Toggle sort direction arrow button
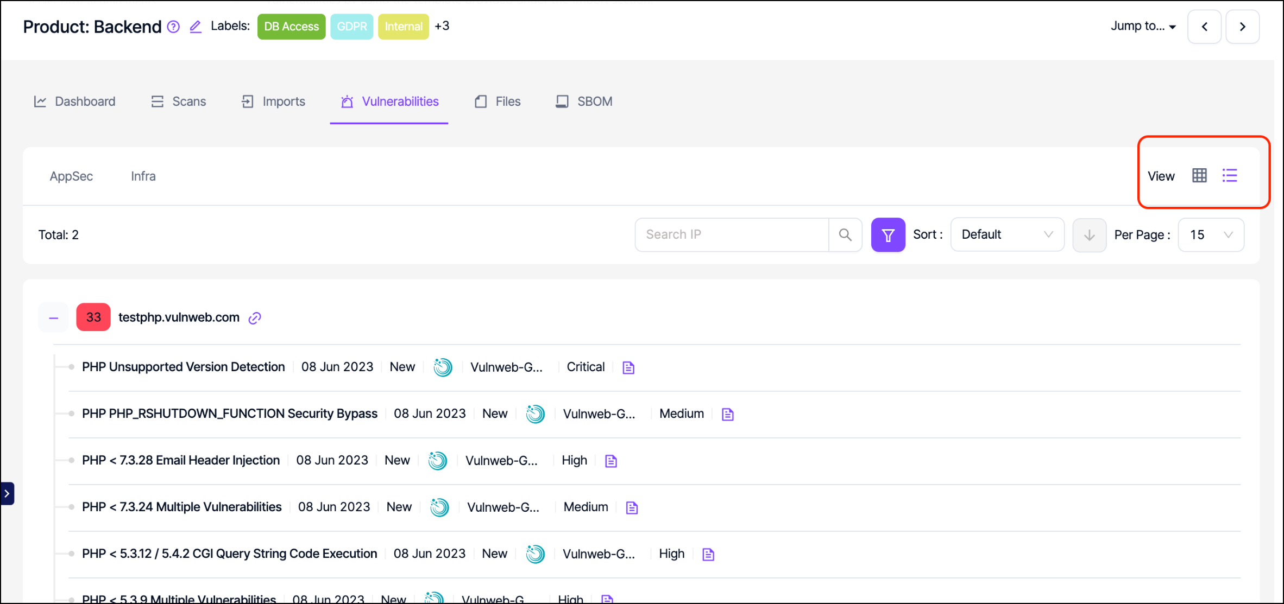1284x604 pixels. pyautogui.click(x=1089, y=235)
